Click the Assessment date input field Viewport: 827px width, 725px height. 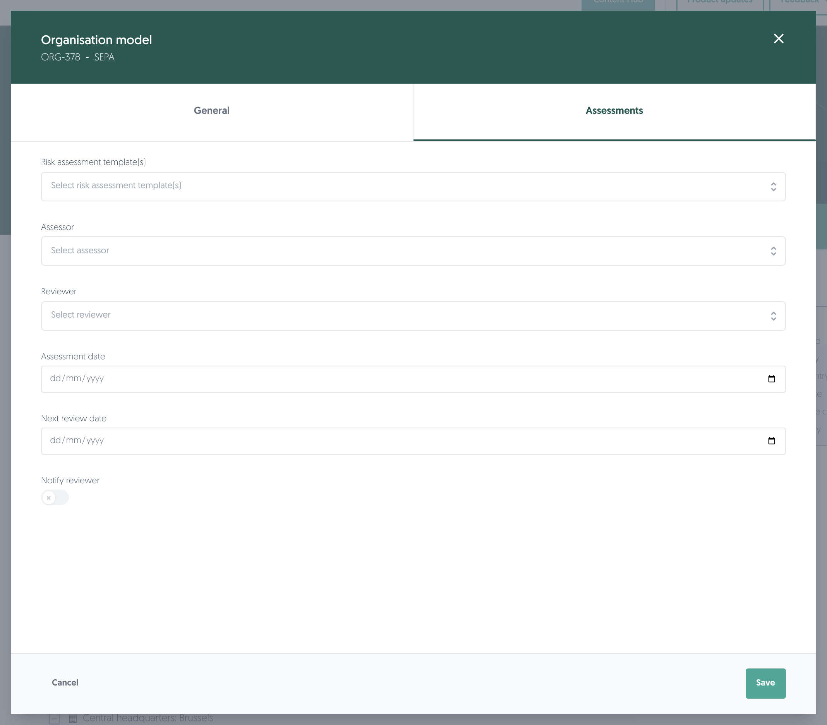pyautogui.click(x=413, y=379)
